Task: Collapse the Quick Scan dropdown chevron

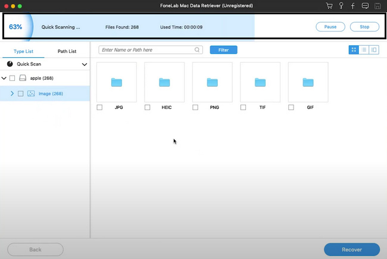Action: (x=85, y=64)
